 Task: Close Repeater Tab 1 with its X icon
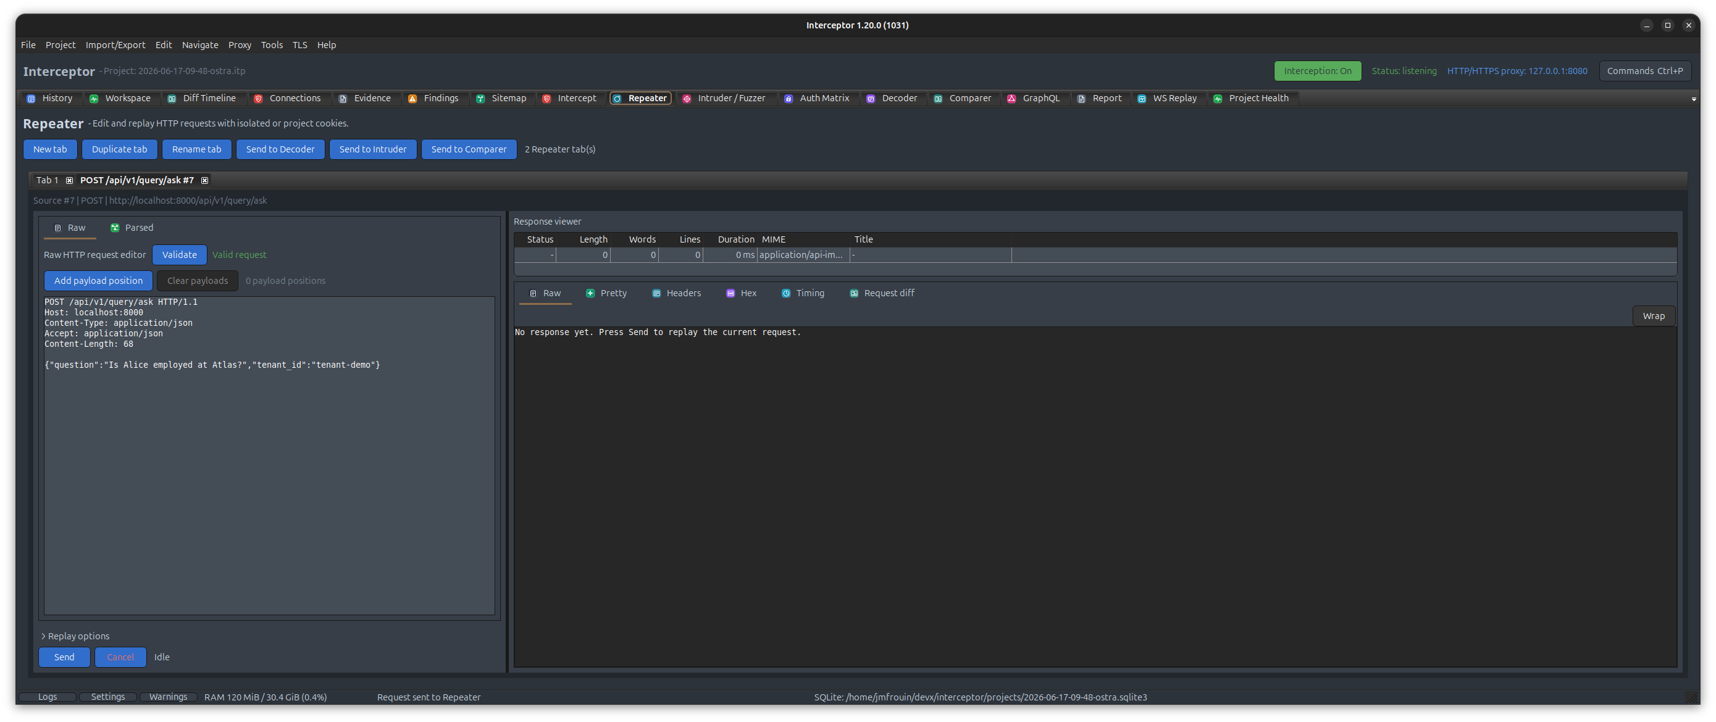tap(69, 180)
